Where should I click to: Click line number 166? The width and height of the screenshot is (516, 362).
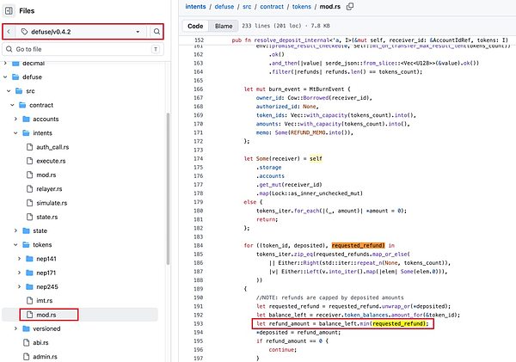point(199,89)
